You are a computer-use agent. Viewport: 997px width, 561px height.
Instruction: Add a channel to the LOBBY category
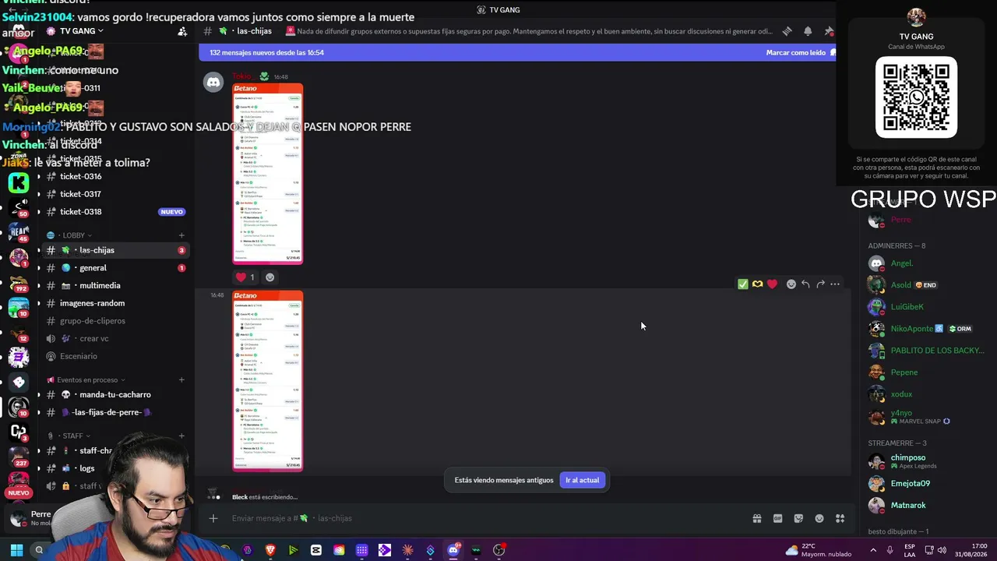click(x=181, y=235)
